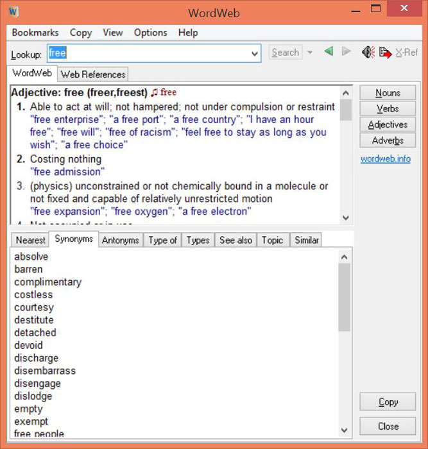This screenshot has width=428, height=449.
Task: Open the Help menu
Action: pyautogui.click(x=188, y=33)
